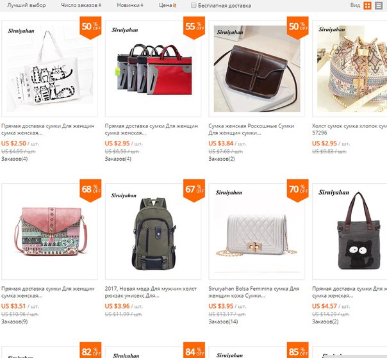This screenshot has height=358, width=387.
Task: Click the 70% OFF badge on white quilted bag
Action: pyautogui.click(x=298, y=190)
